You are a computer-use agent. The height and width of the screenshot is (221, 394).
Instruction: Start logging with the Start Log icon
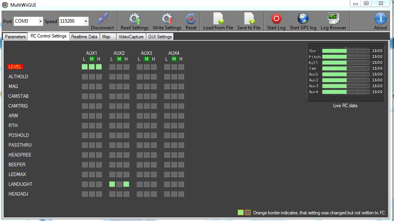pyautogui.click(x=276, y=19)
